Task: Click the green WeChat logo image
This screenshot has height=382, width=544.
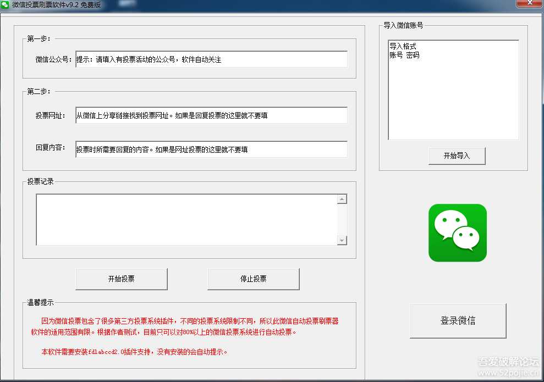Action: pyautogui.click(x=458, y=232)
